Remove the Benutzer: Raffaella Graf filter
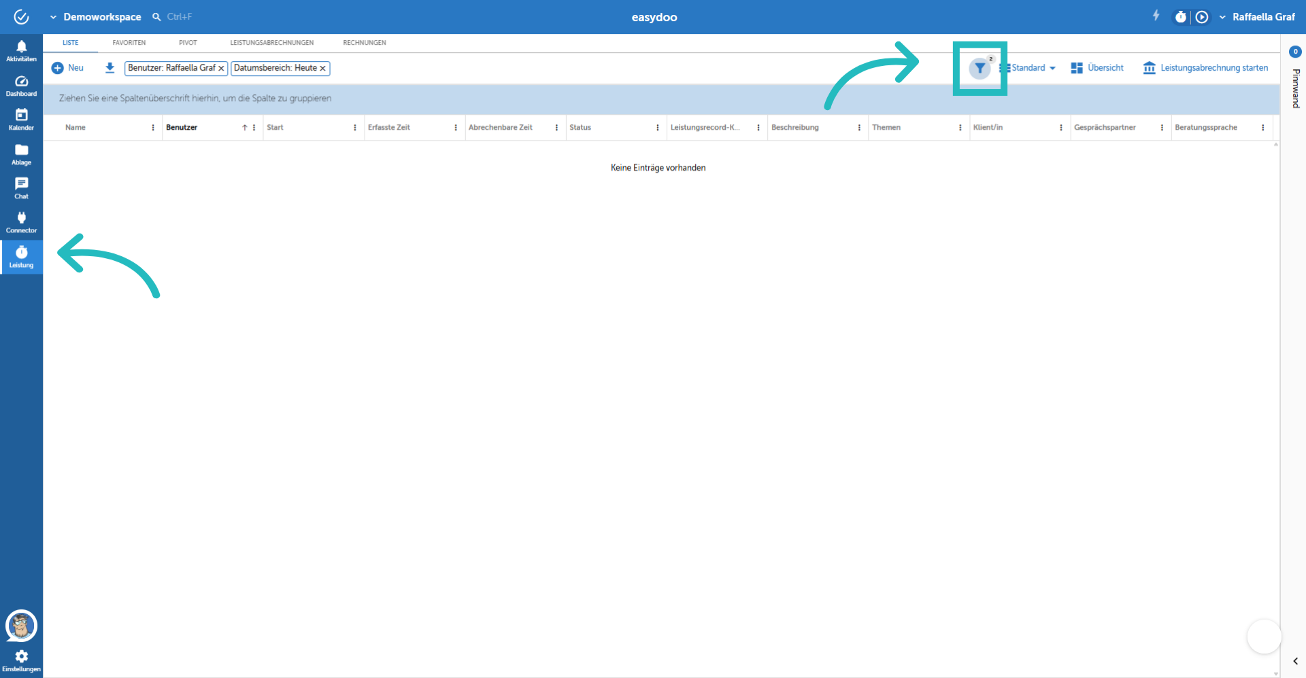1306x678 pixels. click(221, 69)
